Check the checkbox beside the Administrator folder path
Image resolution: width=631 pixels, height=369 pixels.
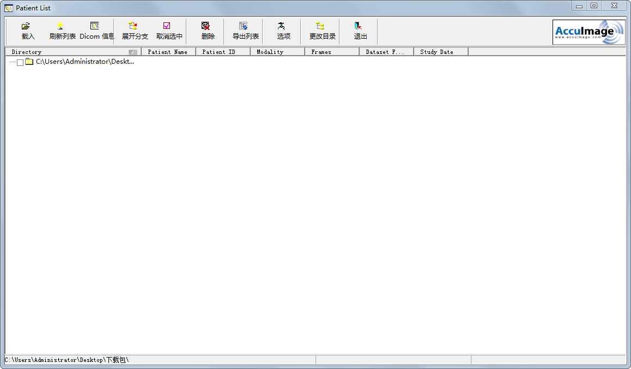(x=20, y=62)
